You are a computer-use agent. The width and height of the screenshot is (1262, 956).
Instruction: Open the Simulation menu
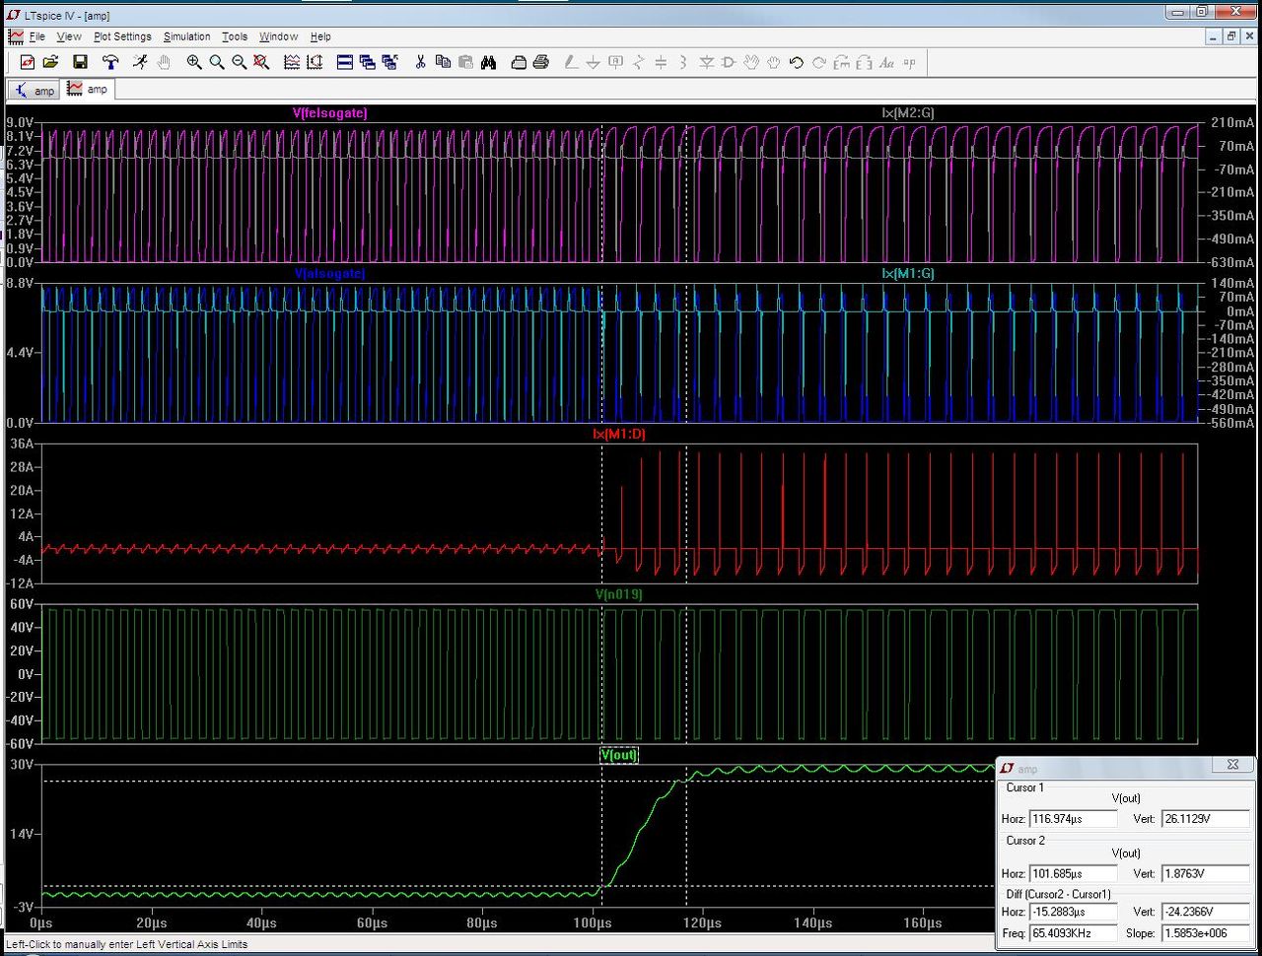coord(186,36)
